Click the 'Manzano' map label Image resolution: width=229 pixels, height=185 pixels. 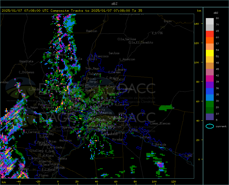point(23,169)
